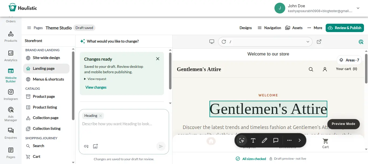Screen dimensions: 368x164
Task: Click the Pages breadcrumb link
Action: click(38, 28)
